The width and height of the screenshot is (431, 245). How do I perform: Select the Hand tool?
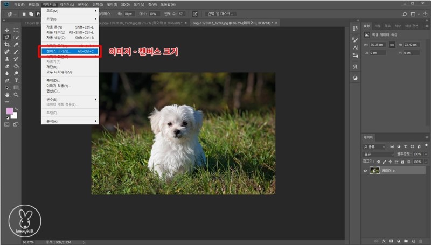pos(7,94)
